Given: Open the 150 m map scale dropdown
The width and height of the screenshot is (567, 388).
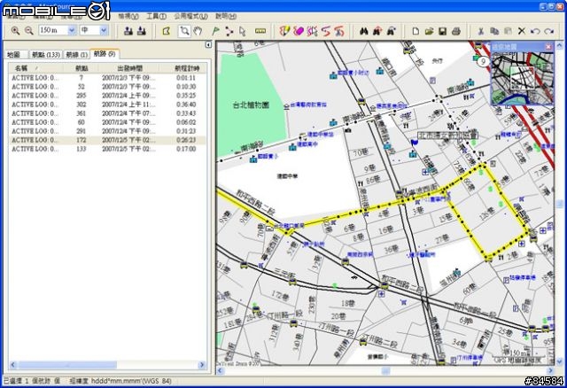Looking at the screenshot, I should pos(72,30).
